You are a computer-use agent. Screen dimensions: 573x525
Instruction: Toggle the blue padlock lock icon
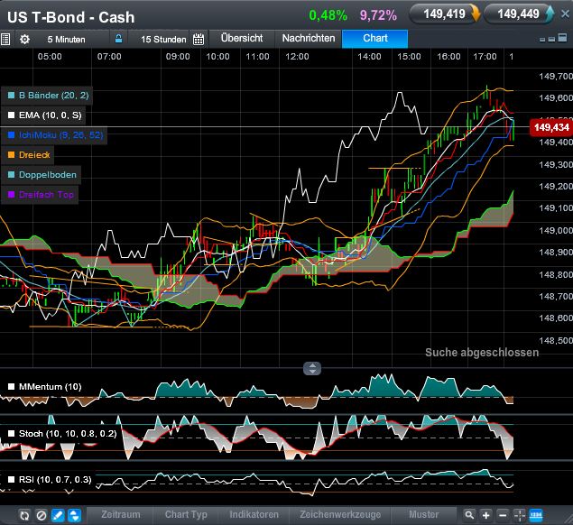pyautogui.click(x=118, y=39)
